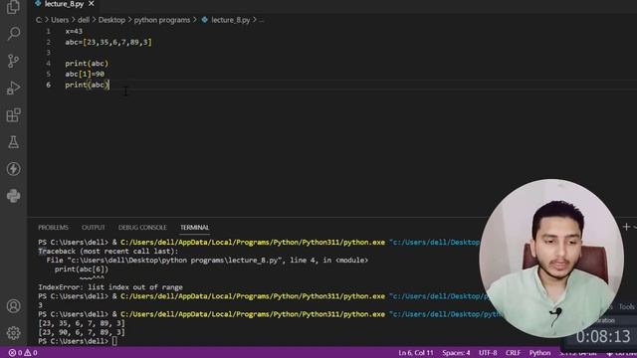Screen dimensions: 637x358
Task: Open Source Control view
Action: point(13,61)
